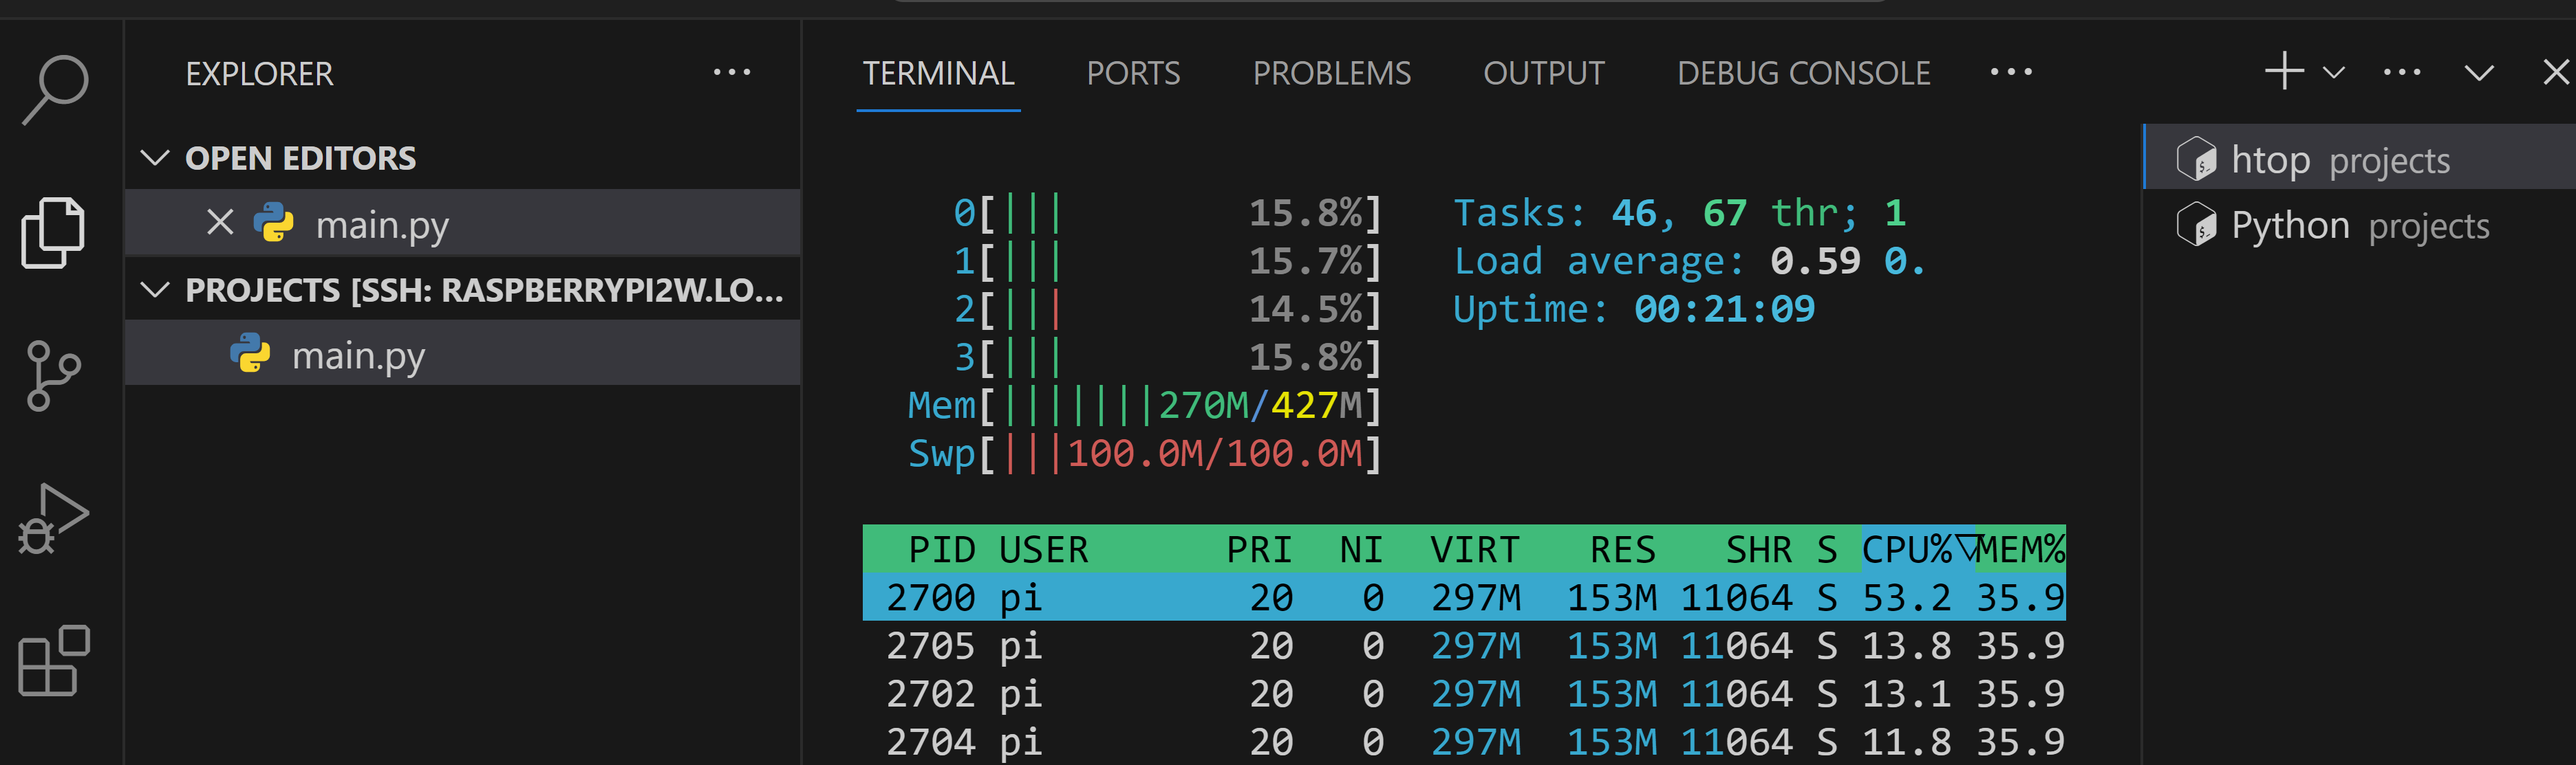Click the Python icon of main.py in Projects folder
Image resolution: width=2576 pixels, height=765 pixels.
(x=250, y=353)
